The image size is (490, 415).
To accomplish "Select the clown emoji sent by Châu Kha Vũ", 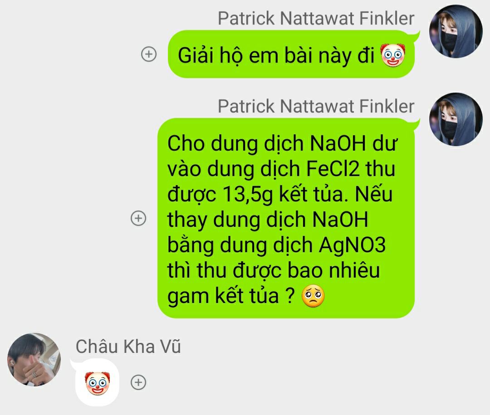I will click(97, 383).
